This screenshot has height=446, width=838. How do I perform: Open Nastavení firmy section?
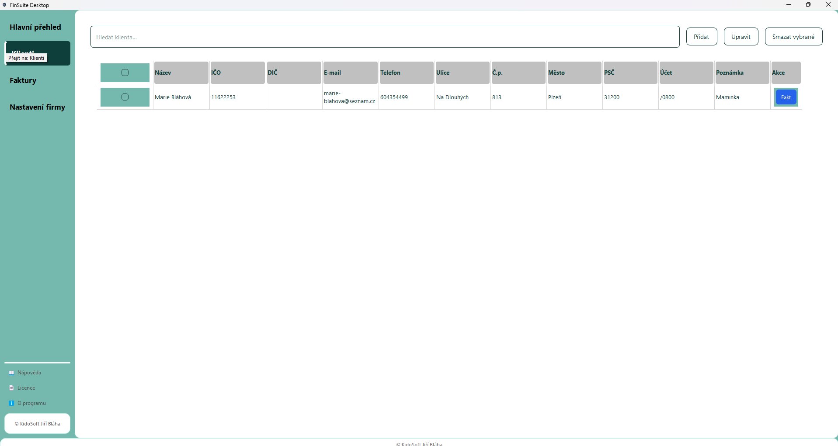point(37,107)
